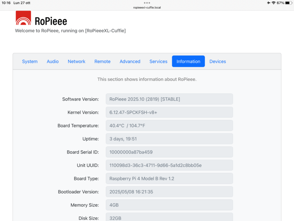Click the Kernel Version field
The width and height of the screenshot is (294, 221).
pyautogui.click(x=169, y=112)
